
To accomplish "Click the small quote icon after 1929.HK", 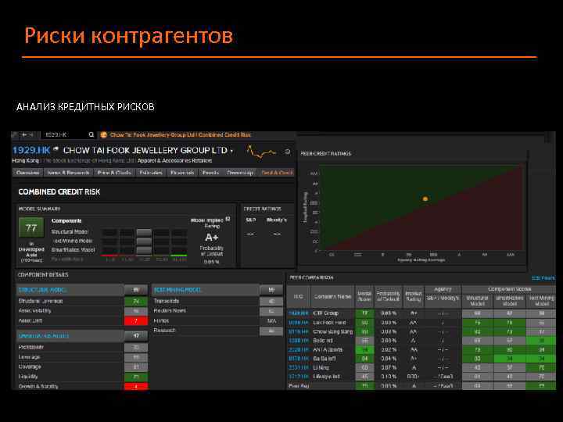I will 56,149.
